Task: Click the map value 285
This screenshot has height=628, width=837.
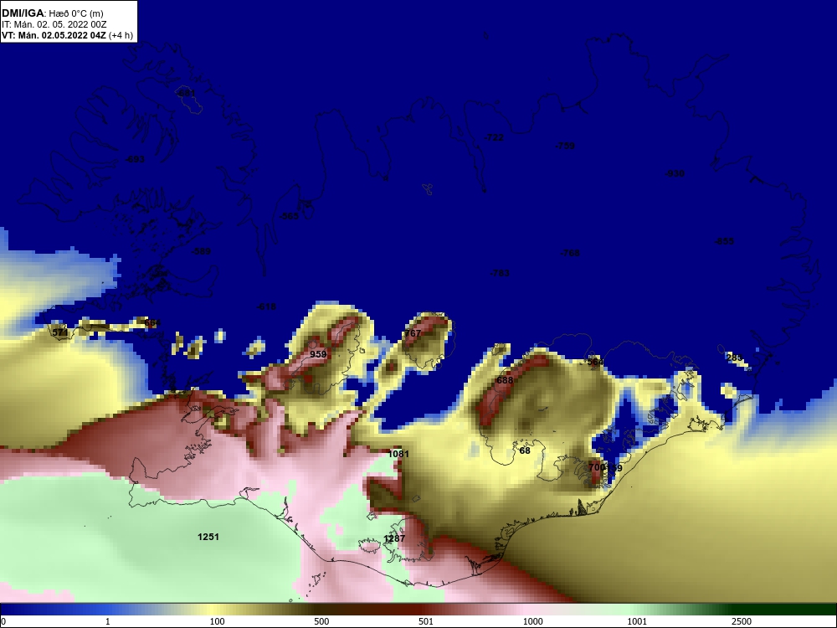Action: click(735, 358)
